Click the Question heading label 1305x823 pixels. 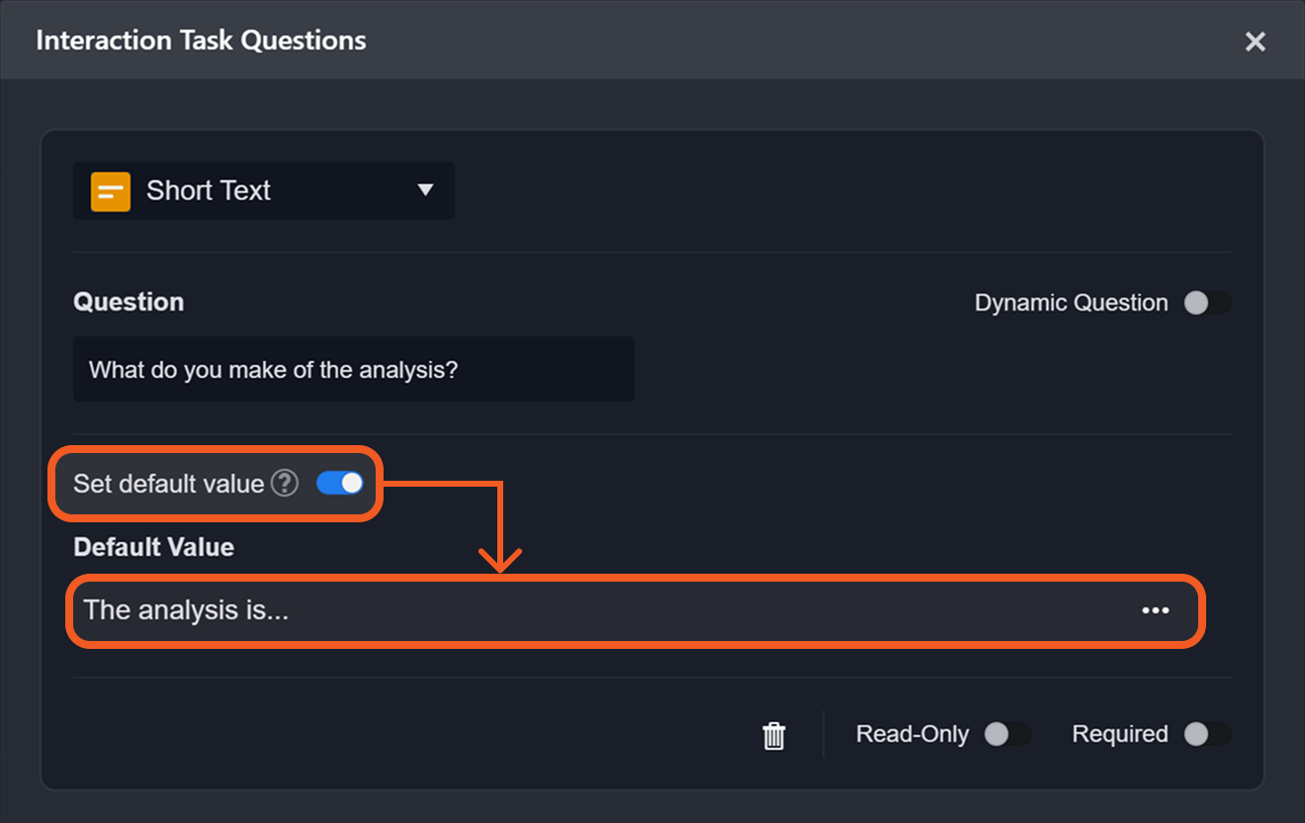point(129,302)
